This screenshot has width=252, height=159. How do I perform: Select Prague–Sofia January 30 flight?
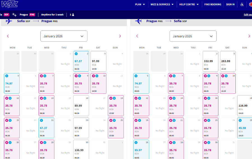click(210, 149)
